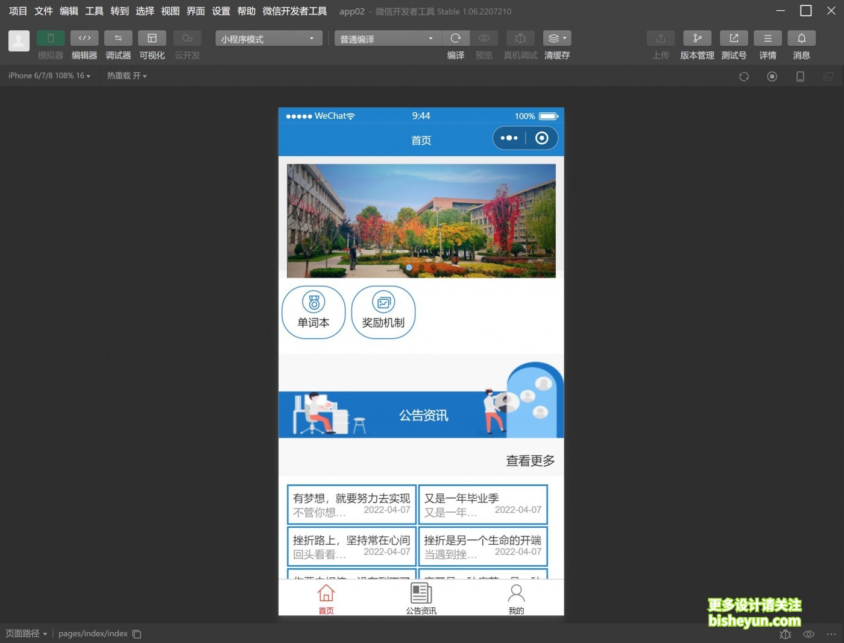Open the 项目 menu

18,11
